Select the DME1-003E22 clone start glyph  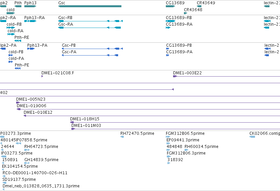(x=175, y=76)
